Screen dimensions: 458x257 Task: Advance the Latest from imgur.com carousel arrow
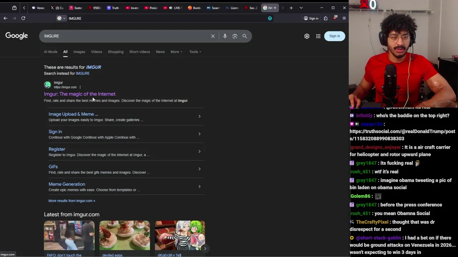(205, 248)
